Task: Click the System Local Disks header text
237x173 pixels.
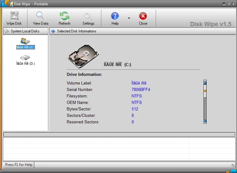Action: (x=25, y=31)
